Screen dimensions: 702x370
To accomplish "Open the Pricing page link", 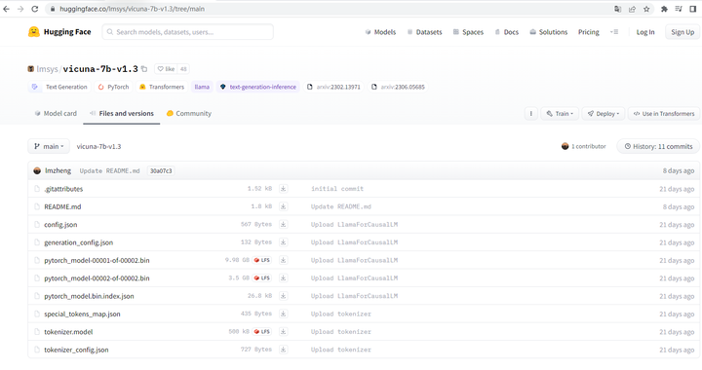I will tap(588, 32).
